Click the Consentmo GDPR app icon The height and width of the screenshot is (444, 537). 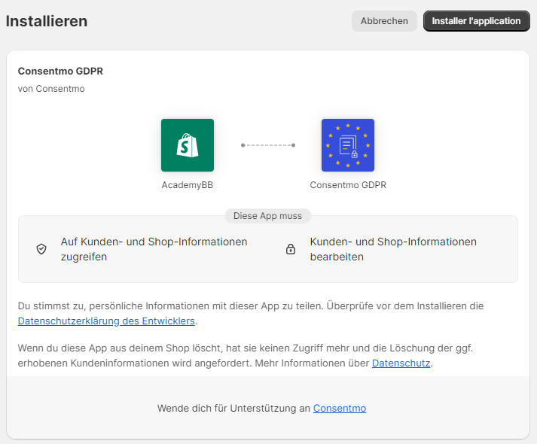tap(347, 145)
